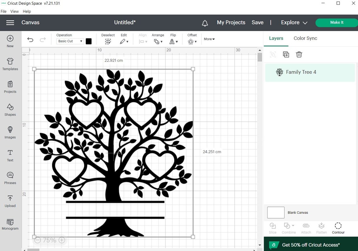This screenshot has height=251, width=358.
Task: Switch to the Color Sync tab
Action: (x=305, y=38)
